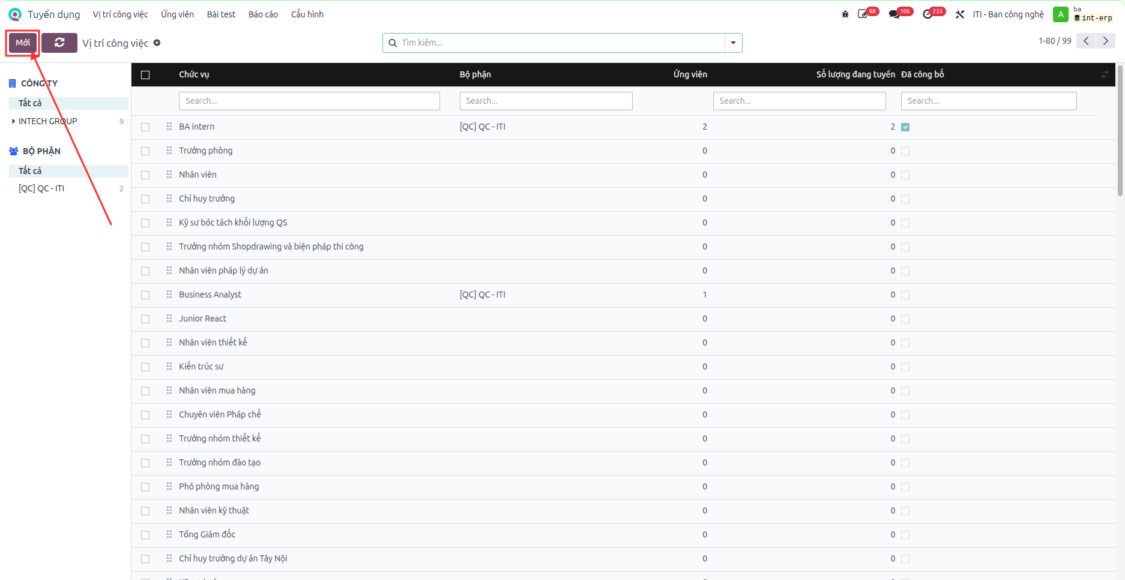Viewport: 1125px width, 580px height.
Task: Toggle Đã công bố checkbox for BA intern
Action: click(x=905, y=127)
